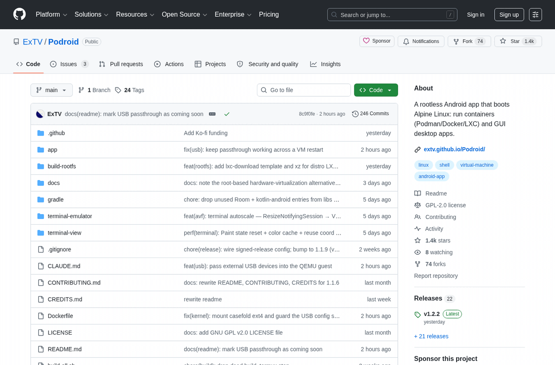The width and height of the screenshot is (555, 365).
Task: Click the Contributing people icon
Action: pyautogui.click(x=418, y=217)
